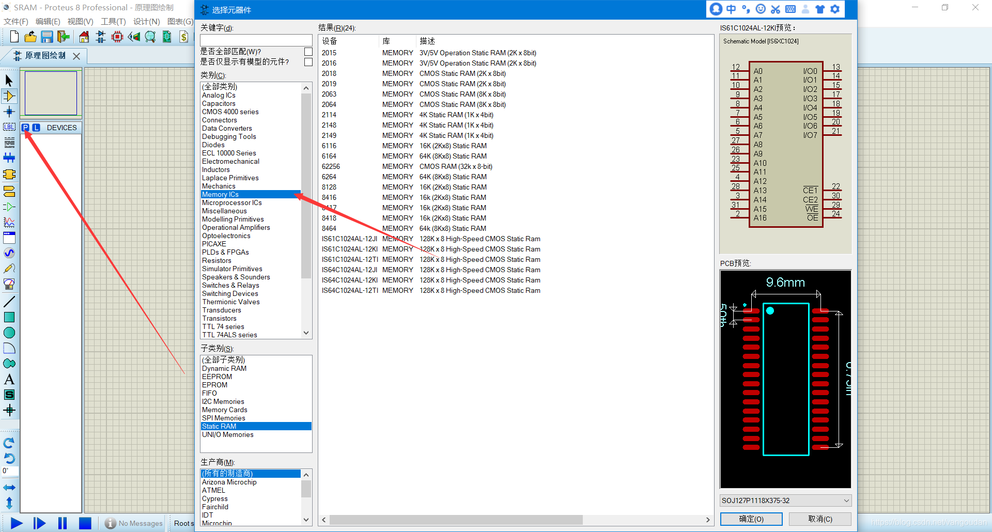Stop the simulation
Screen dimensions: 992x532
tap(85, 523)
